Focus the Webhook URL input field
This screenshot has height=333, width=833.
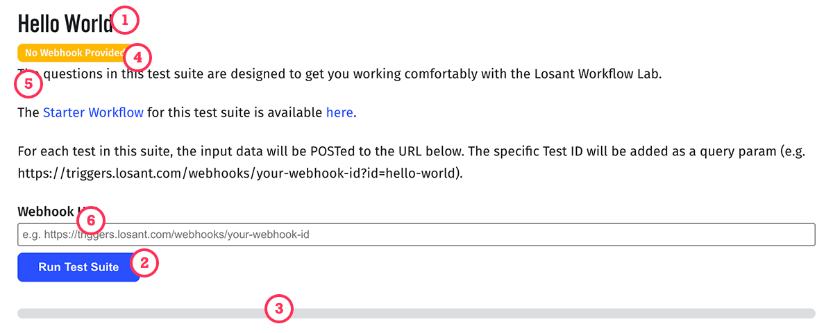click(416, 234)
